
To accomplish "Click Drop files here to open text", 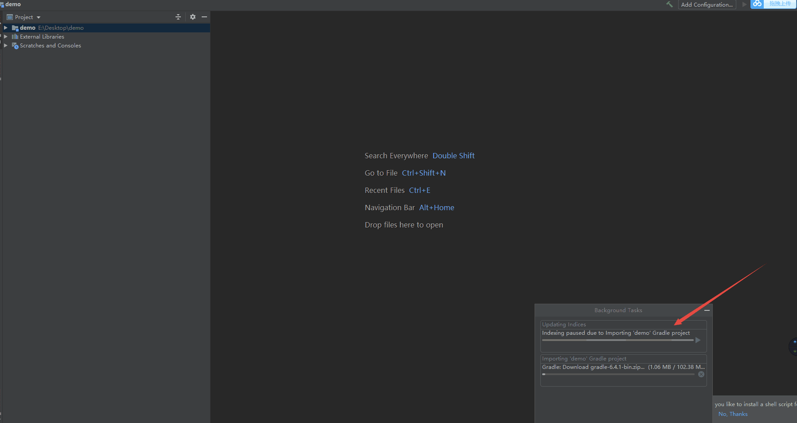I will click(404, 225).
